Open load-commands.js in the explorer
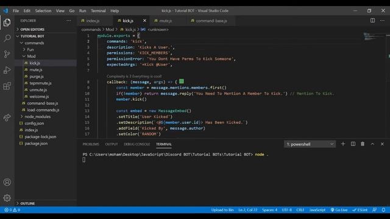This screenshot has height=219, width=390. (43, 109)
